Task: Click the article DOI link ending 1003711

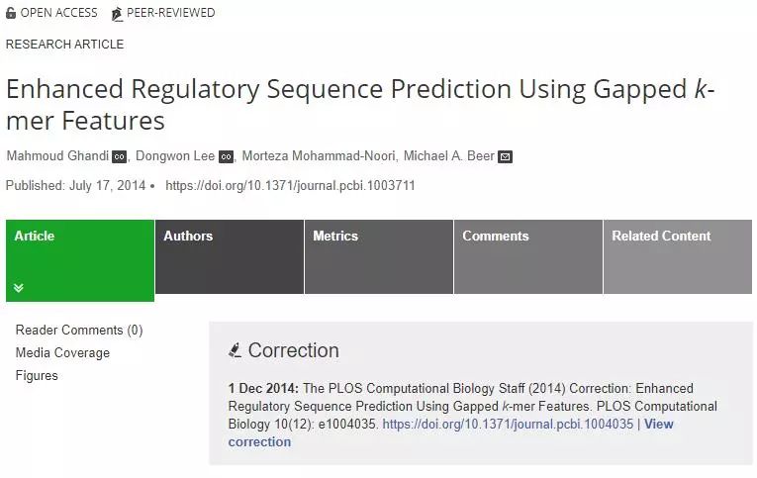Action: point(290,185)
